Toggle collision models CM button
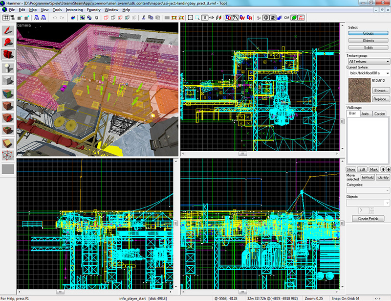391x301 pixels. pyautogui.click(x=286, y=18)
